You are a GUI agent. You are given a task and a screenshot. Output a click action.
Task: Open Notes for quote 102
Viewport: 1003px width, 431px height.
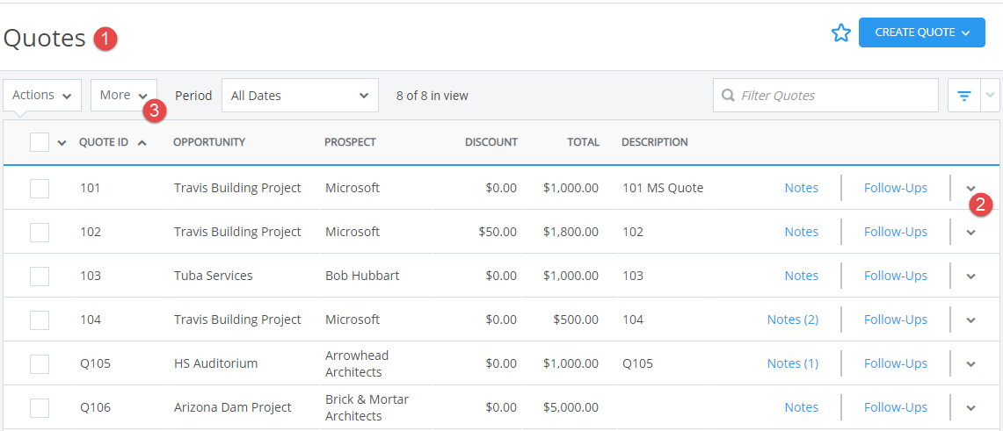tap(802, 232)
